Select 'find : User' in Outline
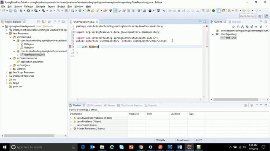Image resolution: width=270 pixels, height=151 pixels. (229, 38)
